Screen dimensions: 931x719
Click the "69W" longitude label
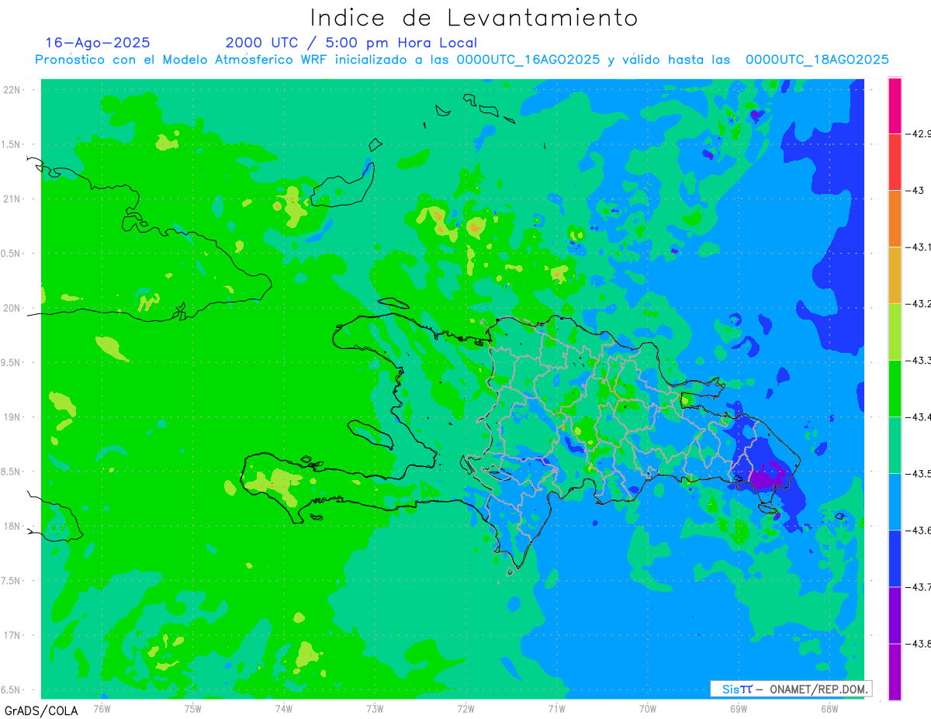[x=738, y=708]
